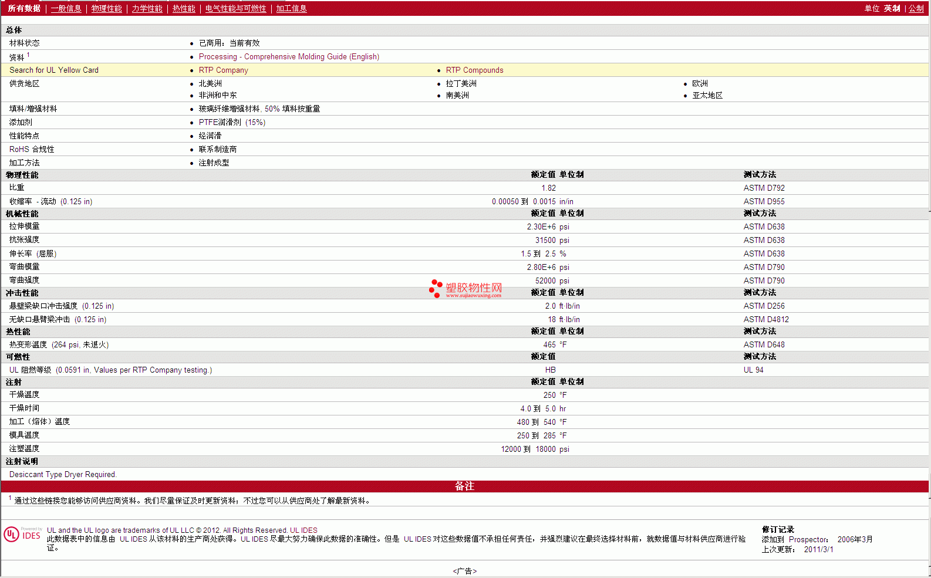Open the 电气性能与可燃性 tab
The width and height of the screenshot is (931, 578).
point(235,8)
